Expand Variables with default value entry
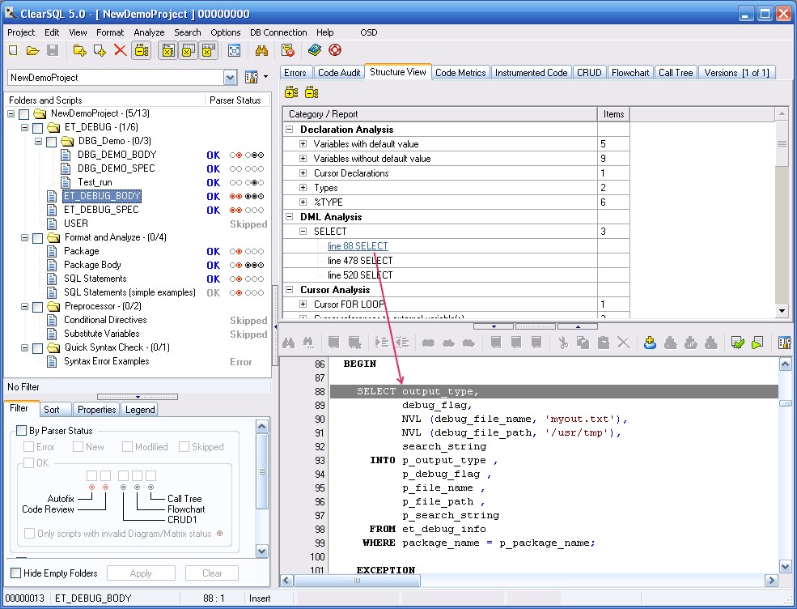 (x=300, y=144)
